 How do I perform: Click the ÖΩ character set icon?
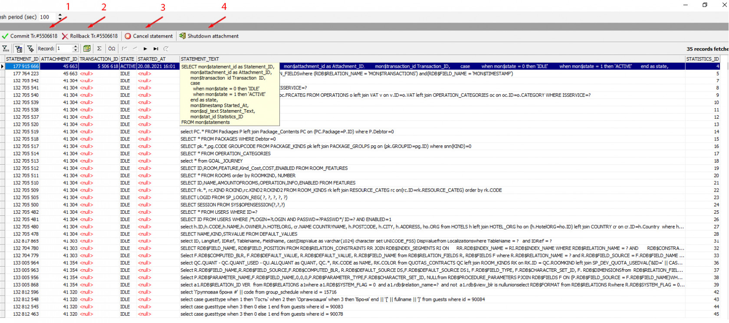coord(112,49)
